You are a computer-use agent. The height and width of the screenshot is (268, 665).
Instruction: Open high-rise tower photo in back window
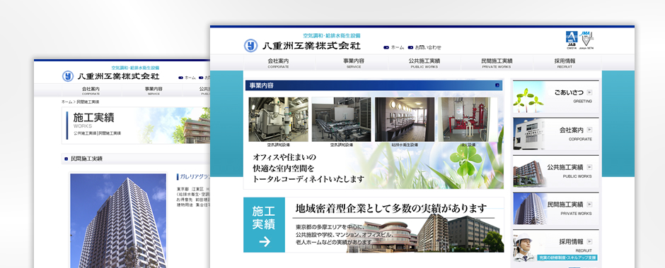click(118, 220)
